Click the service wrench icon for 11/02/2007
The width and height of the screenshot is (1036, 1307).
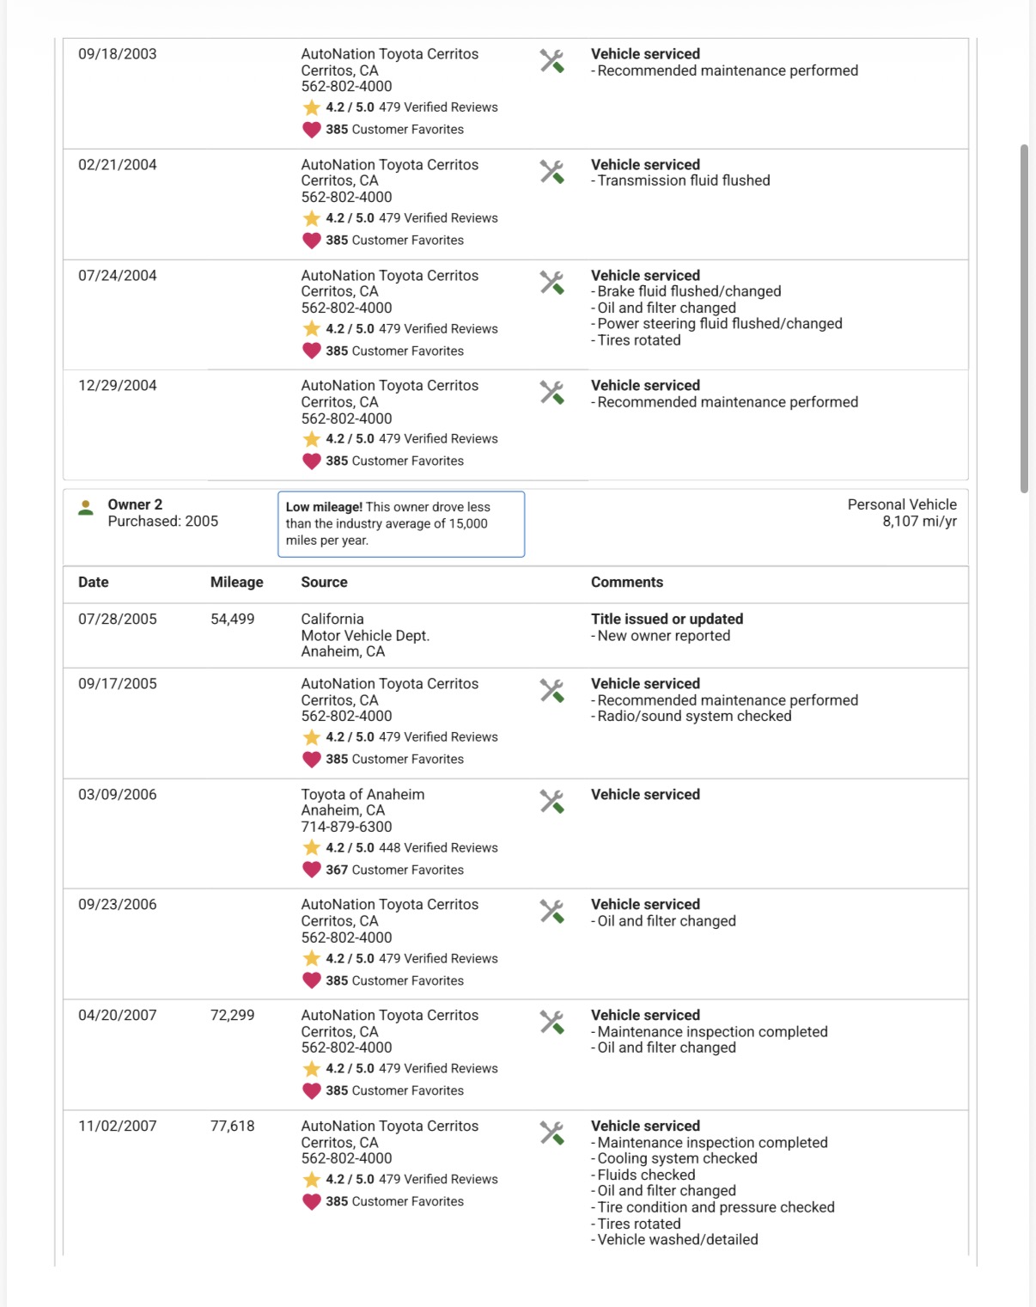552,1133
